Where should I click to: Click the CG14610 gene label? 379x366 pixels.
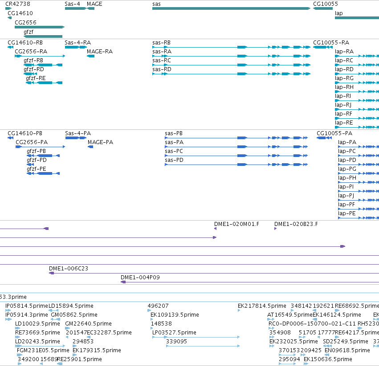coord(20,13)
